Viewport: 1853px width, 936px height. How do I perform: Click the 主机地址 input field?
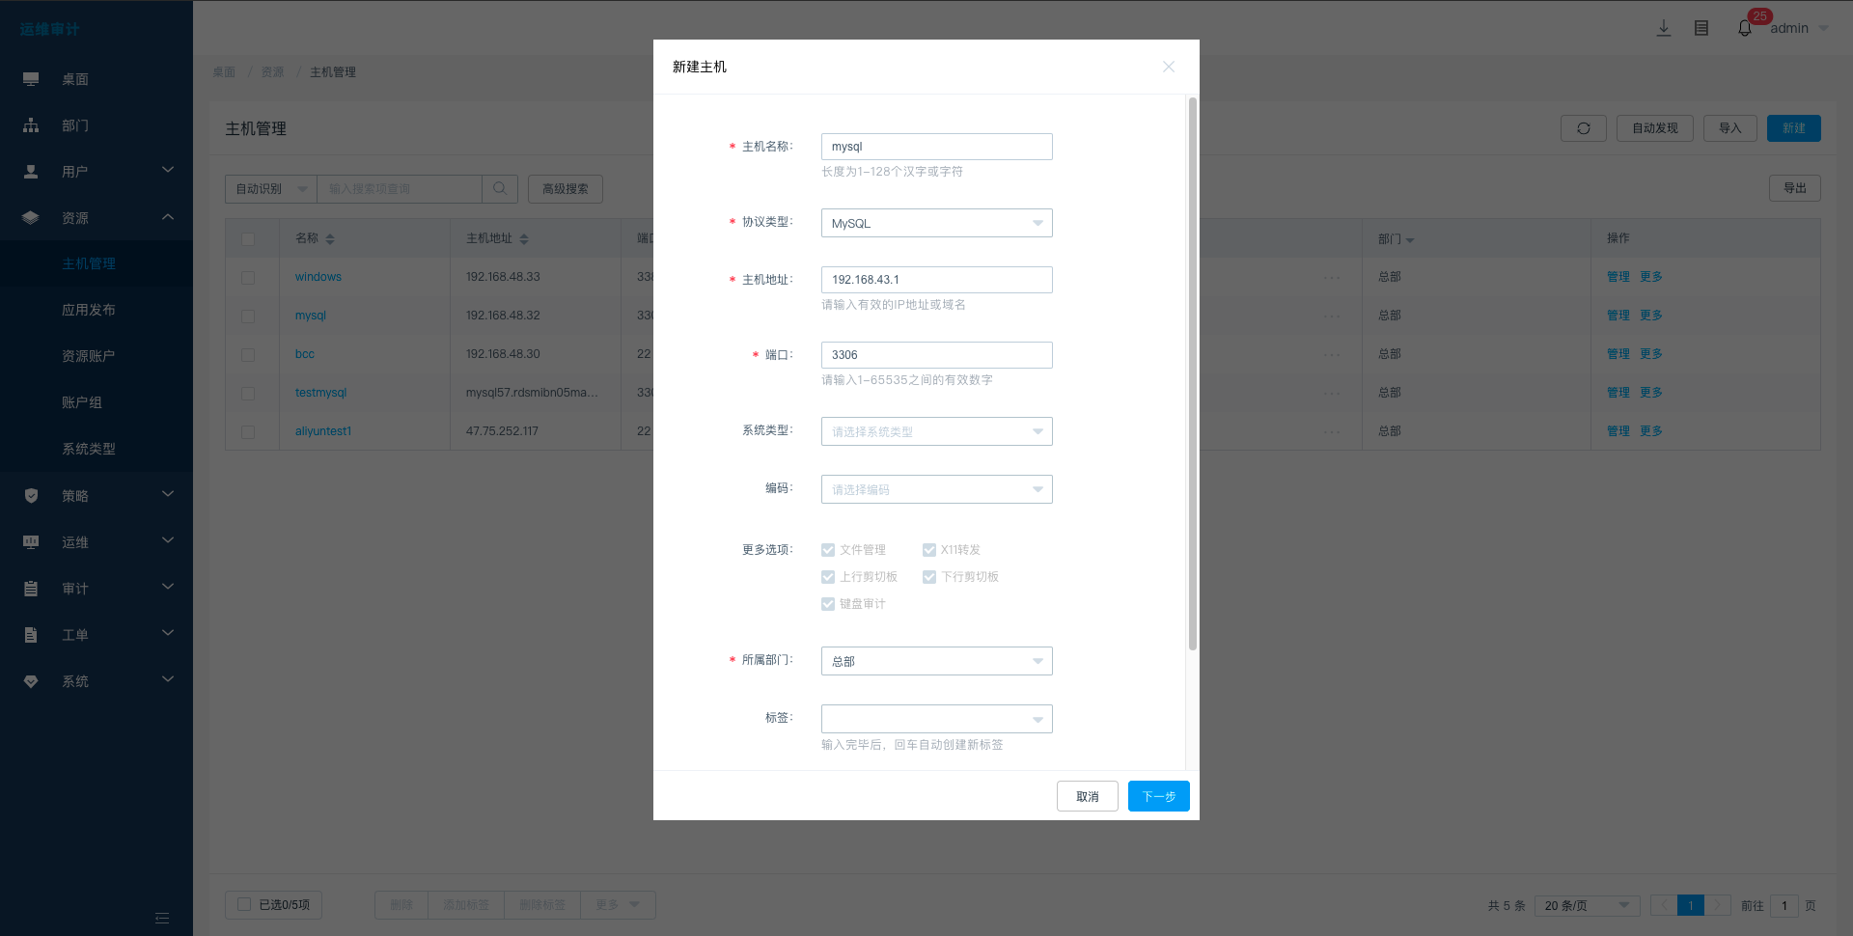tap(936, 280)
